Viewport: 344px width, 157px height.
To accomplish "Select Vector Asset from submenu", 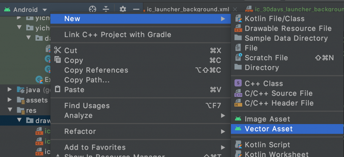I will coord(269,129).
